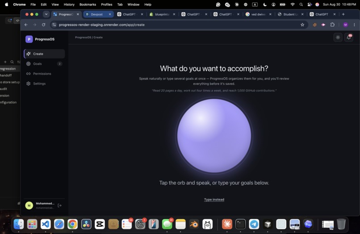Open Terminal from the dock
This screenshot has height=234, width=360.
pos(240,224)
